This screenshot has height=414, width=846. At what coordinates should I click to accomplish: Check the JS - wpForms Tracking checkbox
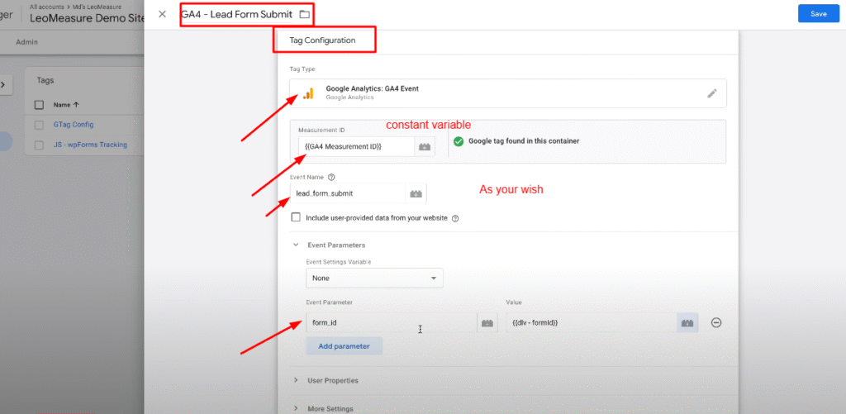click(x=39, y=145)
